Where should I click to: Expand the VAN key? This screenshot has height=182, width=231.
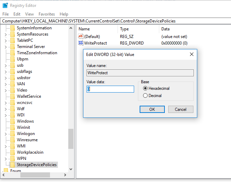[x=6, y=84]
